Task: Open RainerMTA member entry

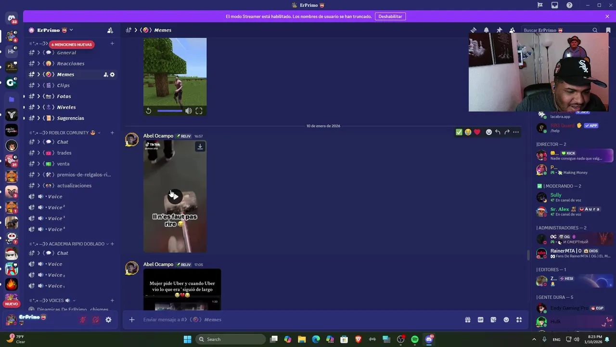Action: [x=575, y=253]
